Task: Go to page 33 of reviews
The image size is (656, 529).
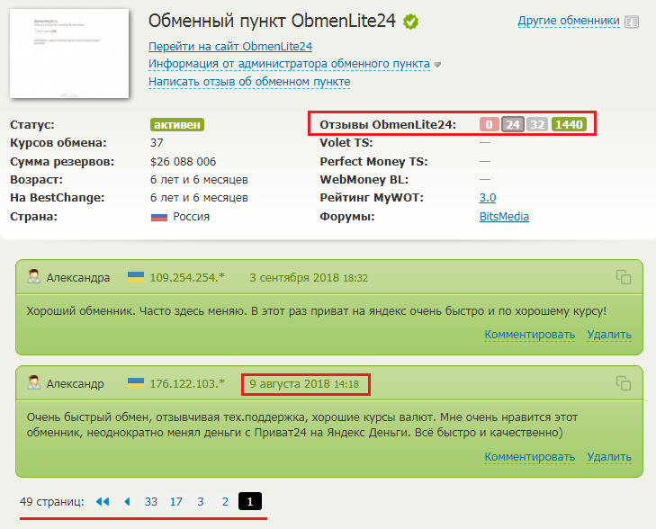Action: pyautogui.click(x=151, y=501)
